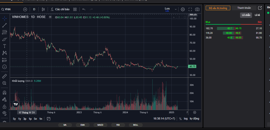Toggle the log scale option
The width and height of the screenshot is (270, 130).
pyautogui.click(x=186, y=119)
